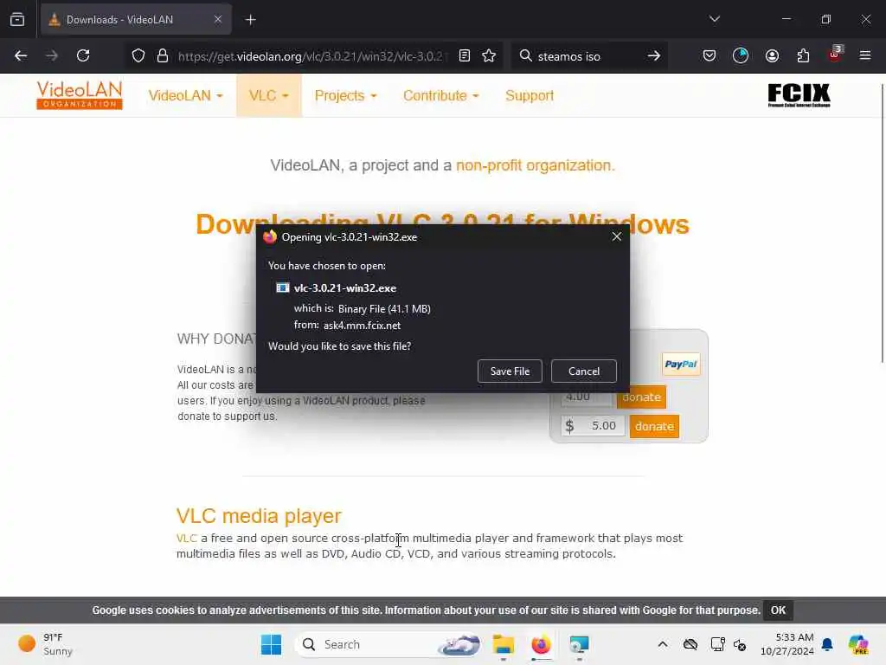Dismiss cookie notice with OK

click(x=778, y=610)
